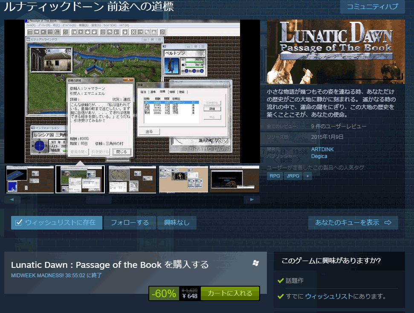This screenshot has height=313, width=414.
Task: Click the + button to add tags
Action: [x=307, y=176]
